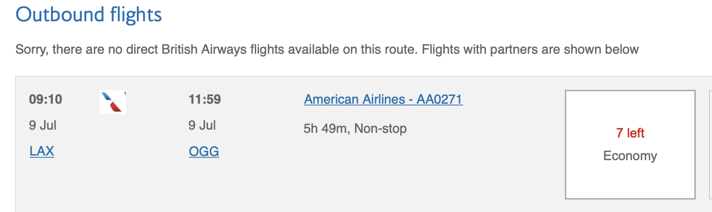
Task: Click the Outbound flights heading
Action: (89, 14)
